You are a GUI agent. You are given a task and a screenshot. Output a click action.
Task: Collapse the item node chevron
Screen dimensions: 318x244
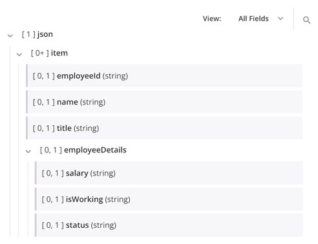[19, 54]
